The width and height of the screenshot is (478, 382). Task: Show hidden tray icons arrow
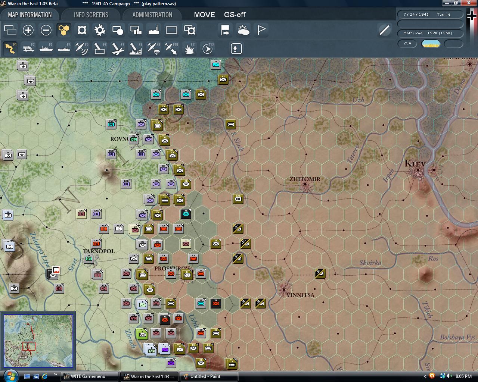[x=425, y=376]
